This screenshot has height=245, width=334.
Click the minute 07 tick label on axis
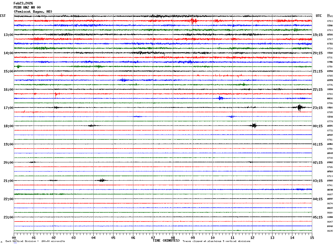point(153,238)
